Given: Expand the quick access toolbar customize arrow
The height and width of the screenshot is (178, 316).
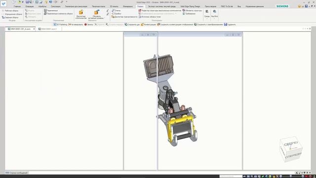Looking at the screenshot, I should point(67,2).
